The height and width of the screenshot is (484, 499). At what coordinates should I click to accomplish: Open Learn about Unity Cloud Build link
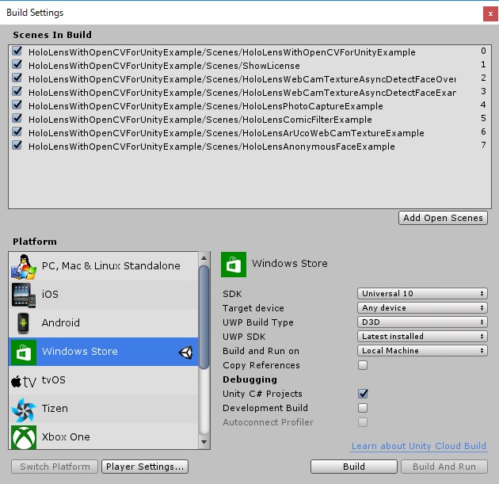coord(419,446)
